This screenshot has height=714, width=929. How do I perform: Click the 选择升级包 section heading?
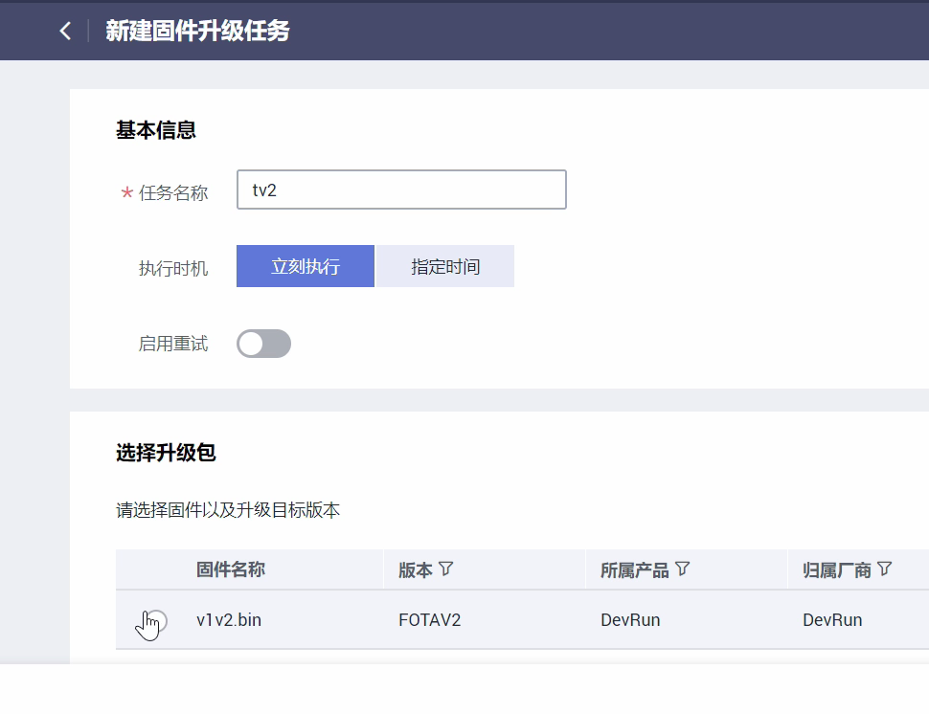tap(166, 454)
